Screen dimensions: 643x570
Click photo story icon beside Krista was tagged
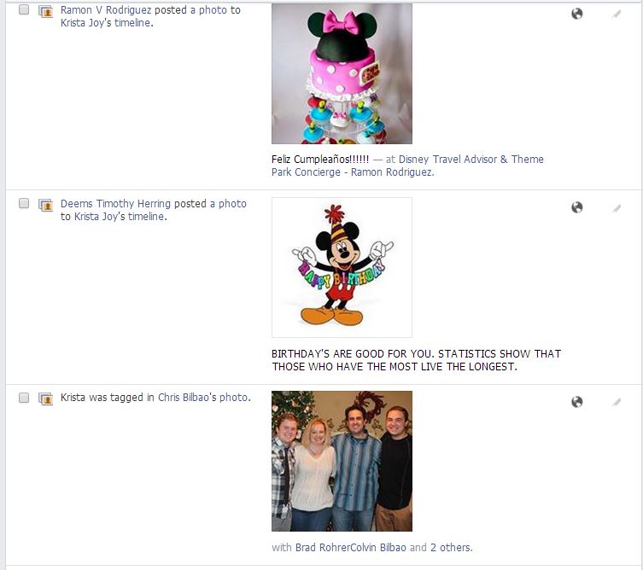[x=45, y=398]
